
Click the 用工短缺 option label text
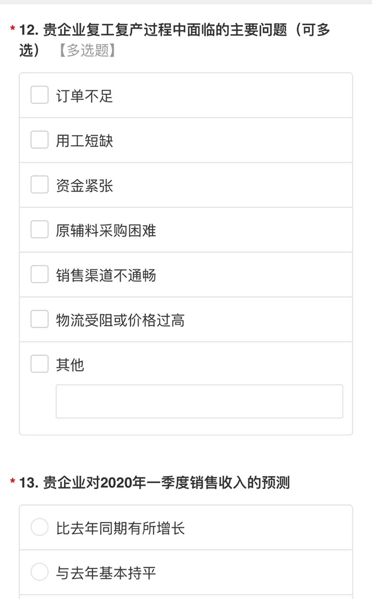(84, 141)
